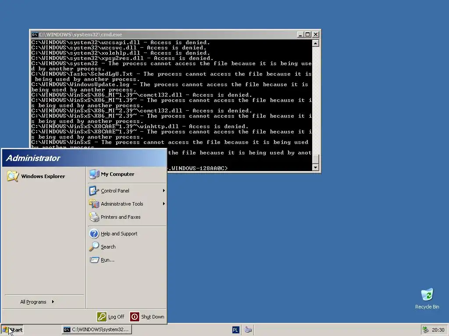Click the keyboard icon on language bar
Screen dimensions: 449x336
248,330
